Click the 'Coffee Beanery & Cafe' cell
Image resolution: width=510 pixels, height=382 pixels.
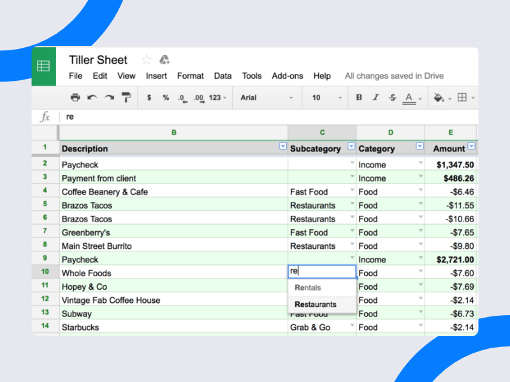coord(173,192)
